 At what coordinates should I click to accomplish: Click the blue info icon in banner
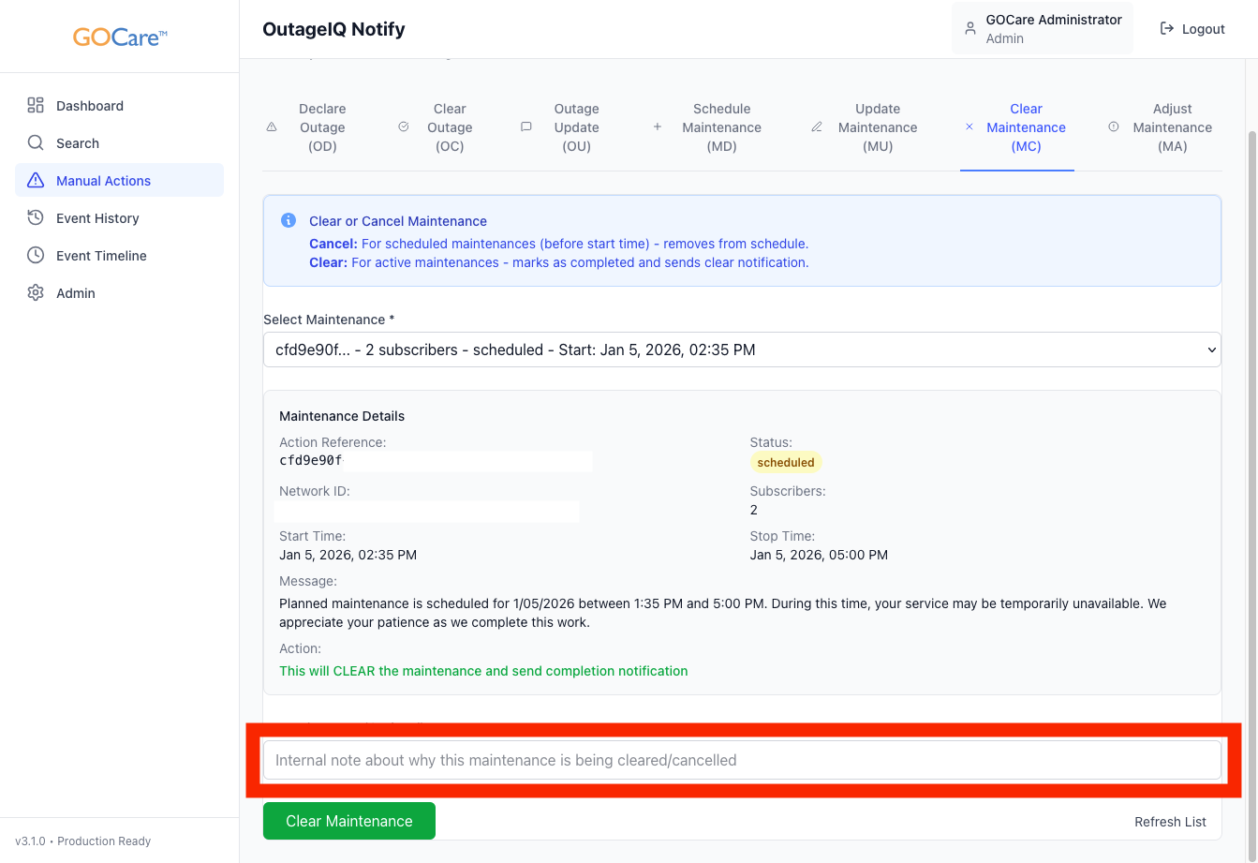click(x=289, y=221)
